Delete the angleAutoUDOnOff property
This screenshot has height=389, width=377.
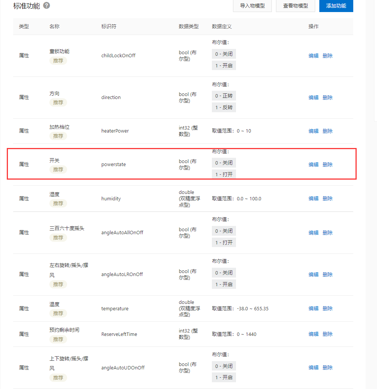pyautogui.click(x=327, y=368)
